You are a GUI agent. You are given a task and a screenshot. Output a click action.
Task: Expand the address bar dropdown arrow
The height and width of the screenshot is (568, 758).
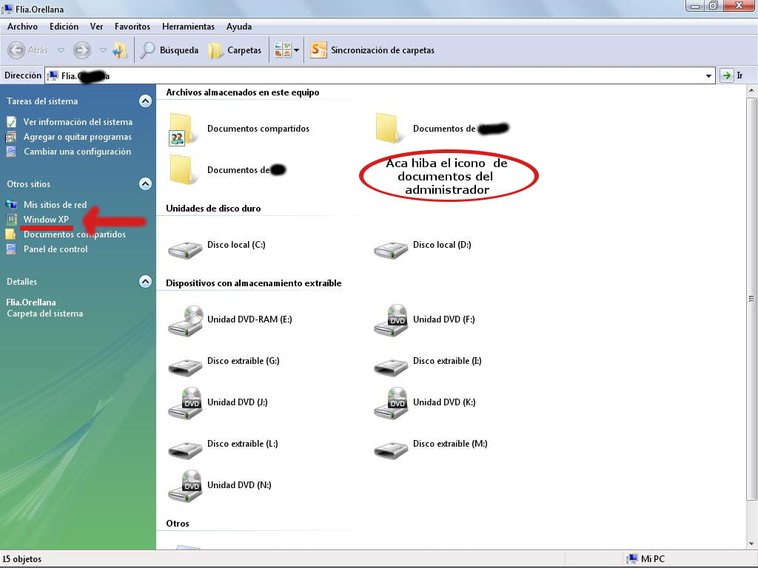pyautogui.click(x=708, y=76)
